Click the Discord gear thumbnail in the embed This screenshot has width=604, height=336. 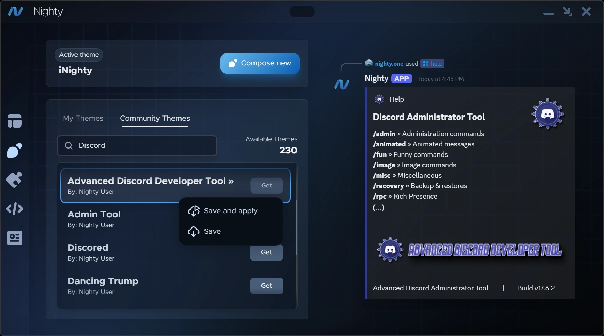click(548, 114)
